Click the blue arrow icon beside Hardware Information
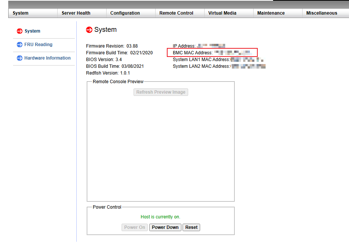 (20, 58)
